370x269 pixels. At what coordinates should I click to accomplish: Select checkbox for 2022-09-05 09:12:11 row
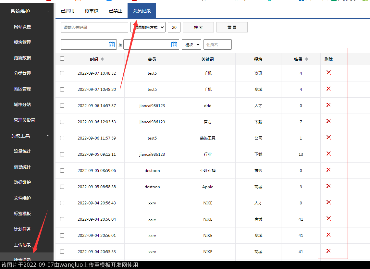[x=62, y=154]
